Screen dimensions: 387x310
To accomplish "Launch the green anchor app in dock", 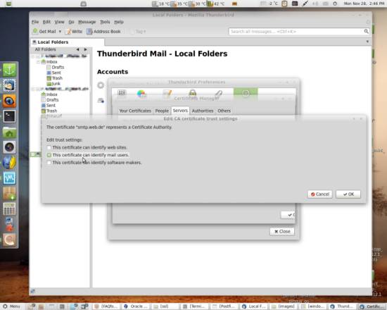I will pos(9,70).
